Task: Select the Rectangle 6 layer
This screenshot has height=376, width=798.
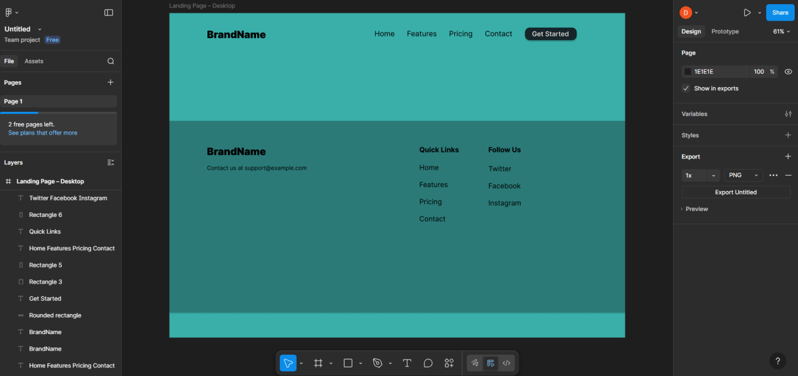Action: pos(45,215)
